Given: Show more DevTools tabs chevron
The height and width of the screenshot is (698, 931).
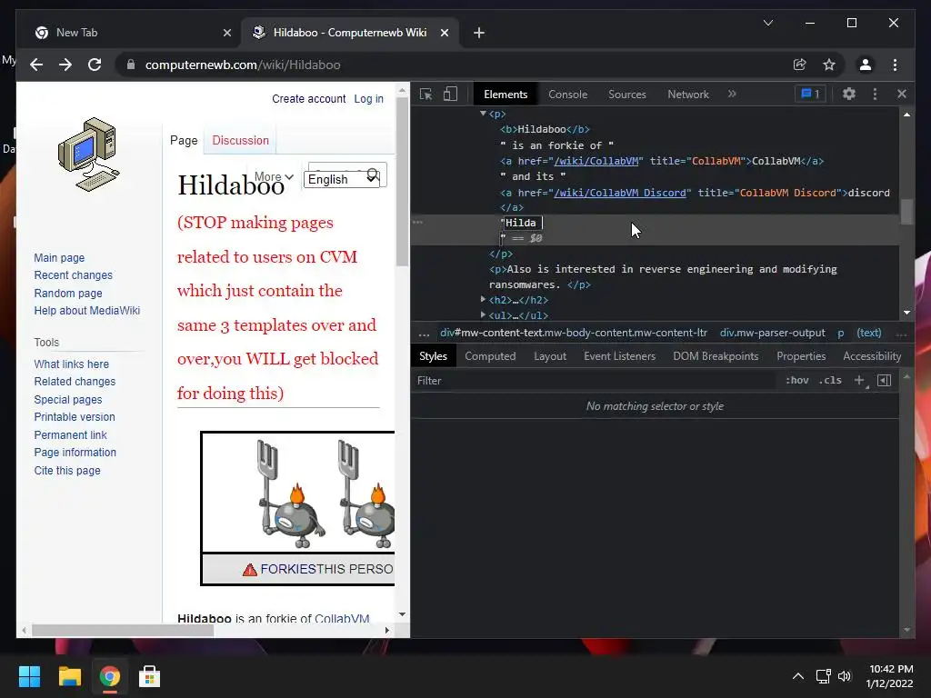Looking at the screenshot, I should coord(732,94).
